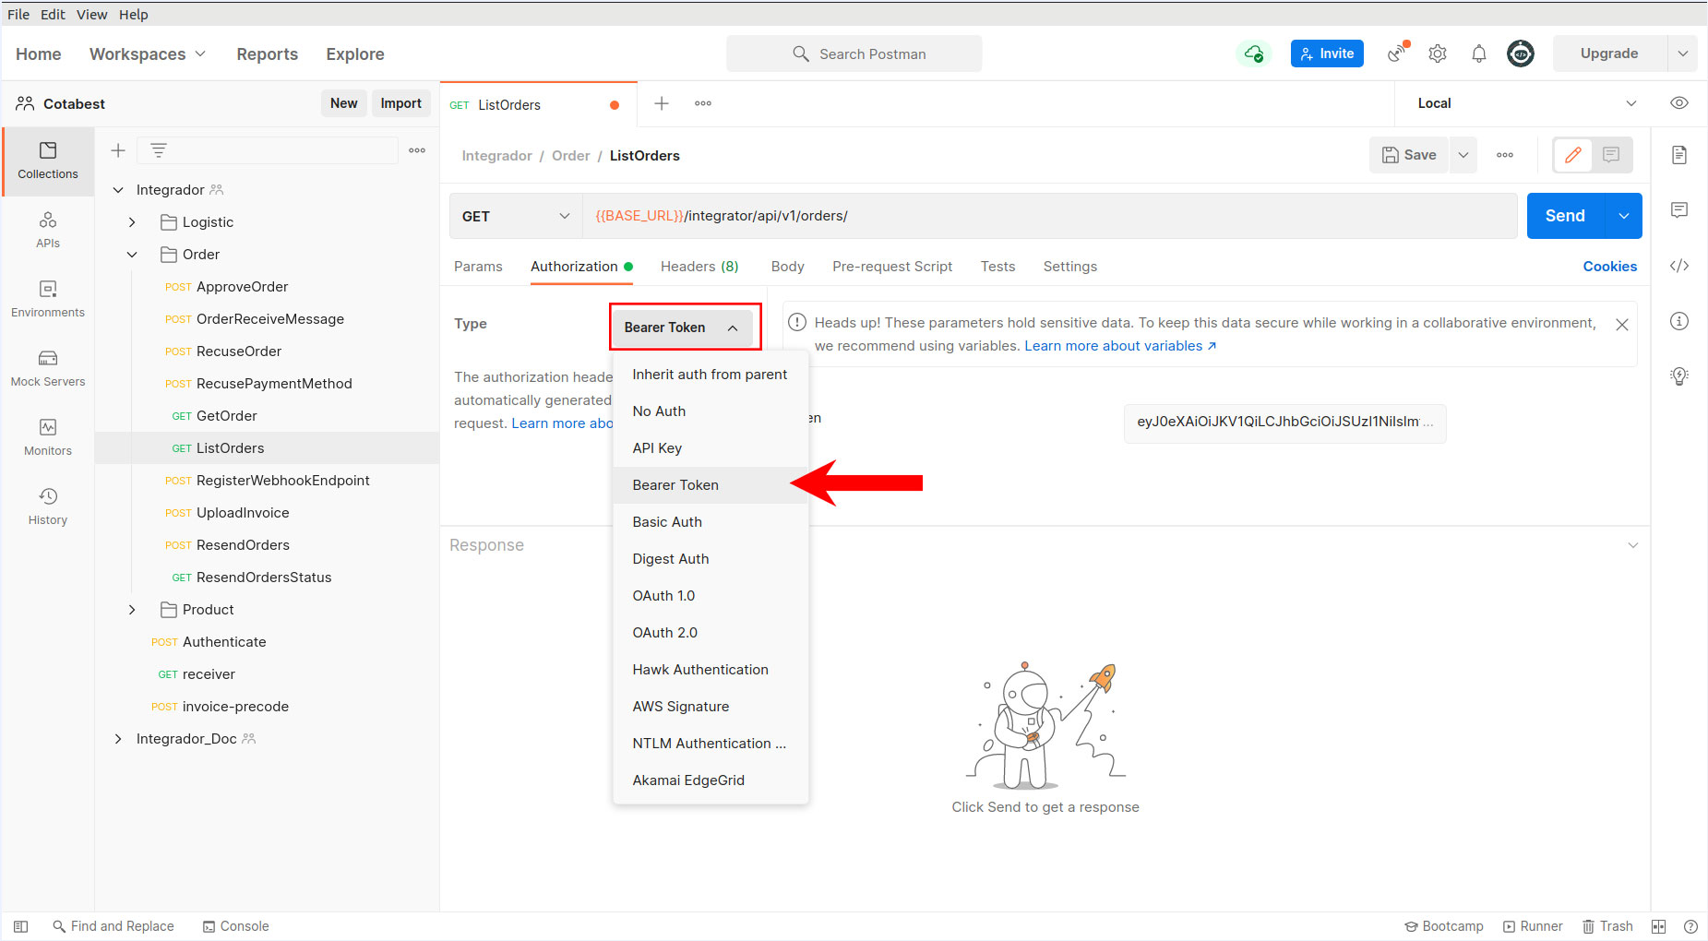The width and height of the screenshot is (1708, 941).
Task: Dismiss the Heads up warning banner
Action: [x=1622, y=325]
